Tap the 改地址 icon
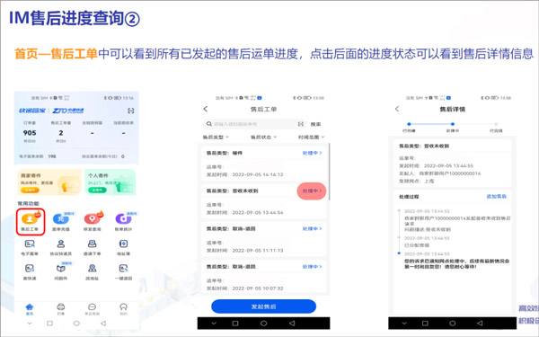Viewport: 539px width, 337px height. (x=93, y=272)
